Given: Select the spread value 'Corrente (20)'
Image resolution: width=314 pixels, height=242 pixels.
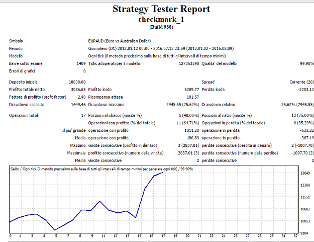Looking at the screenshot, I should [x=301, y=82].
